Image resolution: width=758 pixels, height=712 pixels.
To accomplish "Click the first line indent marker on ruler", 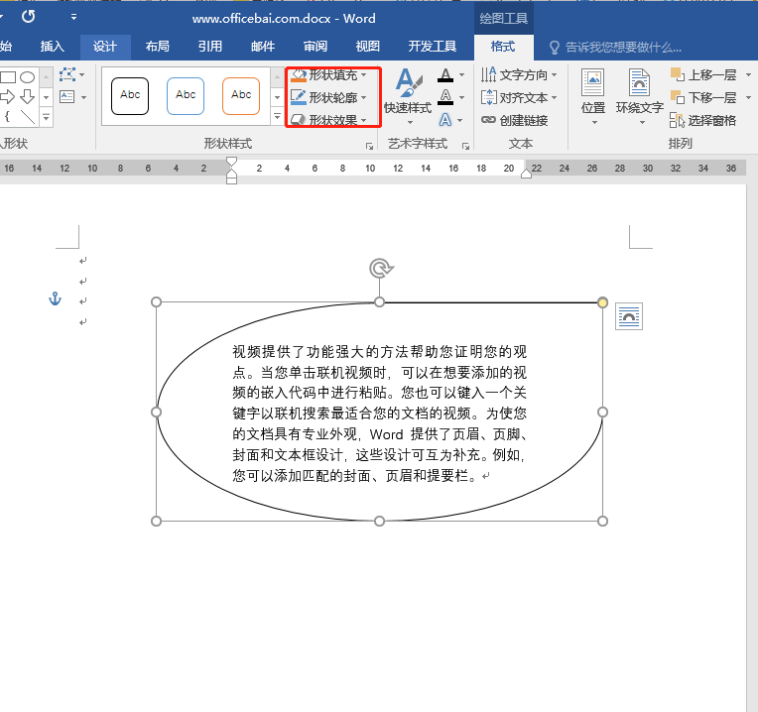I will coord(231,162).
